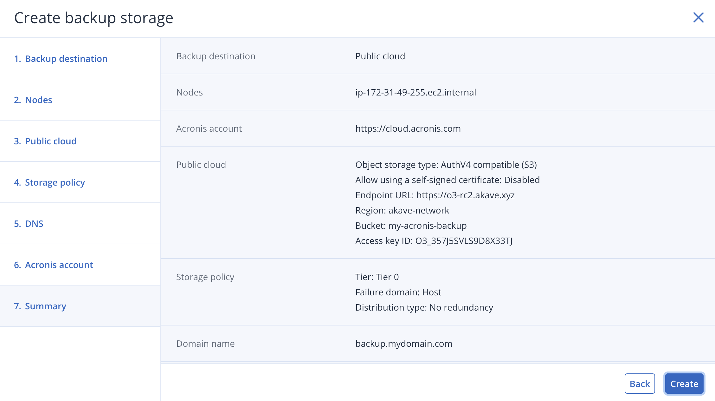Open step 1 Backup destination
The height and width of the screenshot is (401, 715).
click(66, 59)
